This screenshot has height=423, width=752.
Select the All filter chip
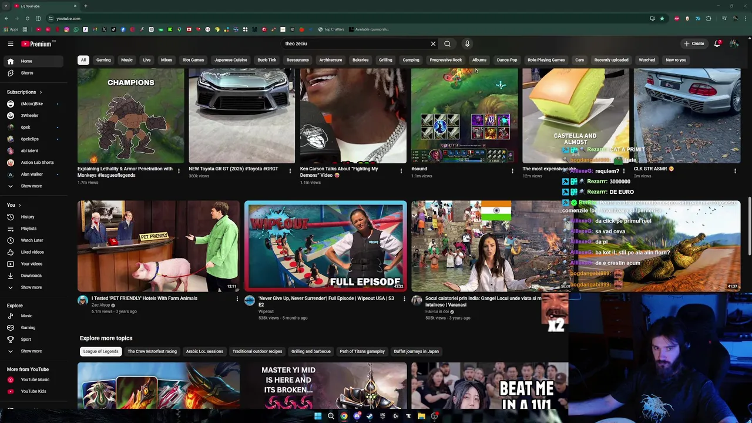[83, 60]
